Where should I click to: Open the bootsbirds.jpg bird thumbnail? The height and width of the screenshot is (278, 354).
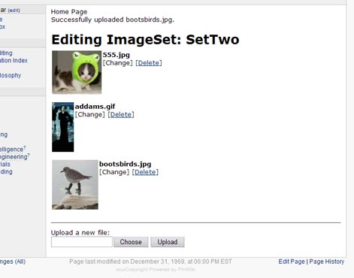click(75, 185)
